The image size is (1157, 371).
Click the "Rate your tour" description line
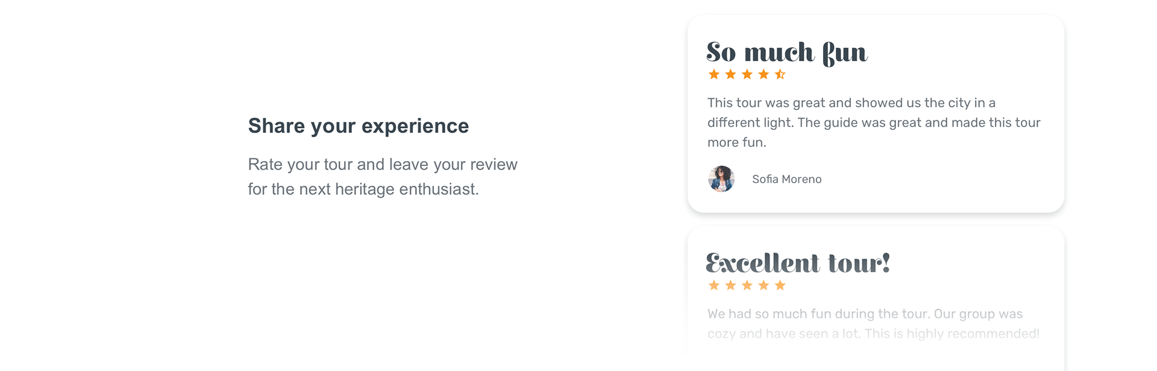(383, 165)
